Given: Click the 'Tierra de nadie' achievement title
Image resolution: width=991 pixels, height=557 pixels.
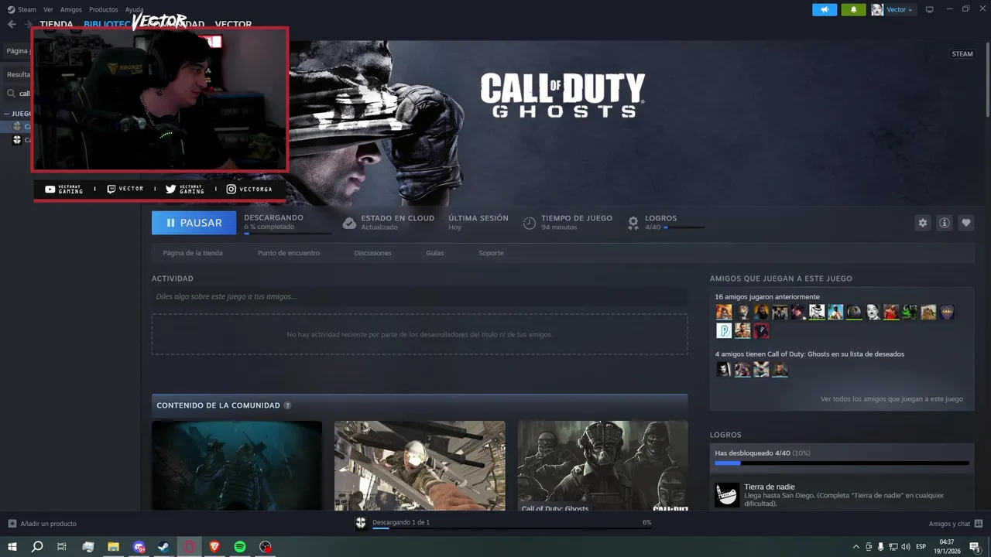Looking at the screenshot, I should [770, 487].
